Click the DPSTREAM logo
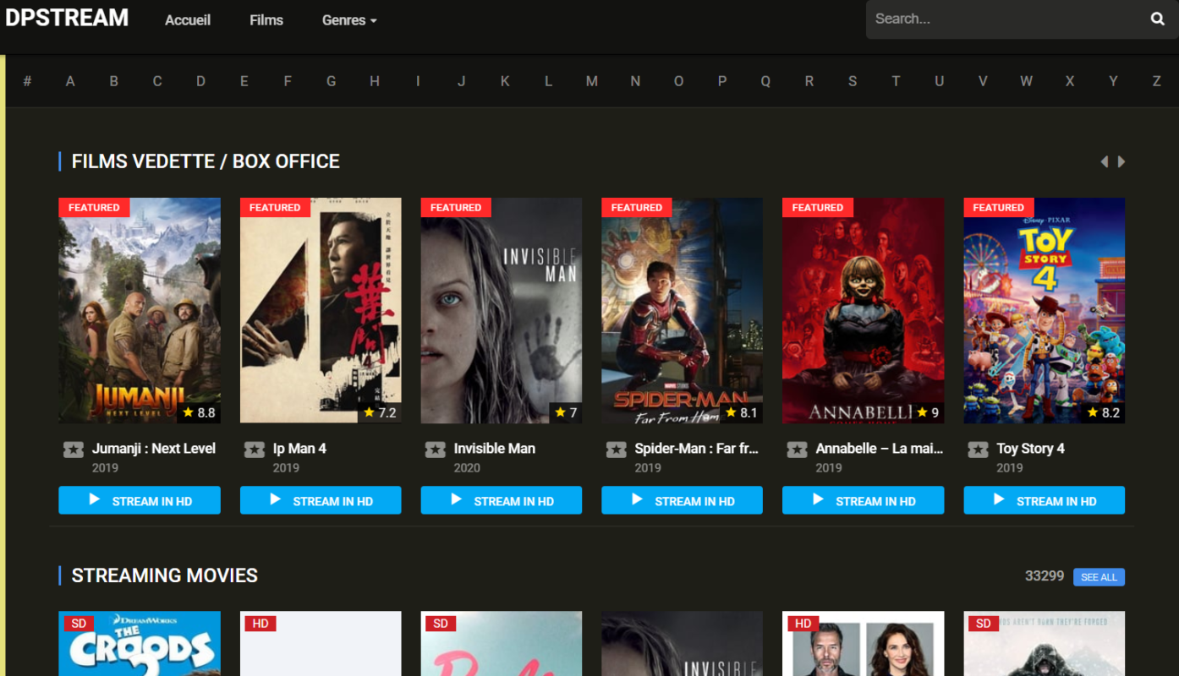1179x676 pixels. click(67, 18)
